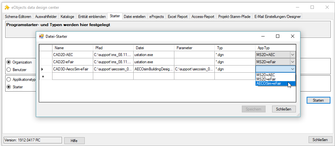Image resolution: width=335 pixels, height=146 pixels.
Task: Open E-Mail Einstellungen/Designer tab
Action: click(x=278, y=17)
